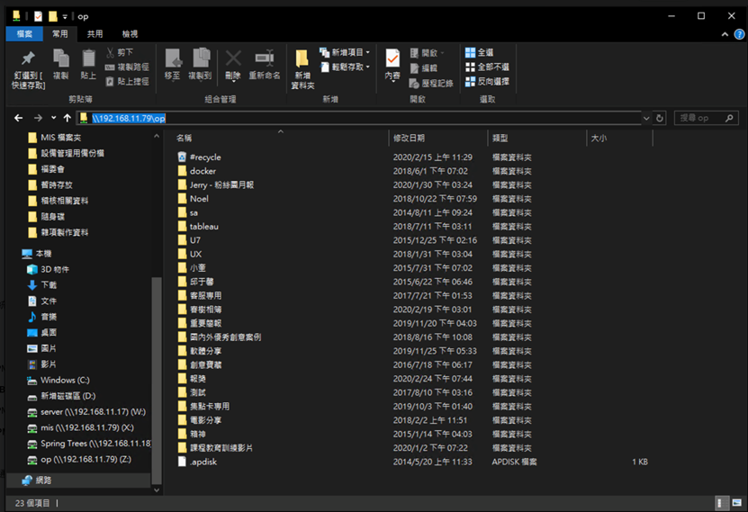Click Copy path (複製路徑) button
Viewport: 748px width, 512px height.
[127, 67]
